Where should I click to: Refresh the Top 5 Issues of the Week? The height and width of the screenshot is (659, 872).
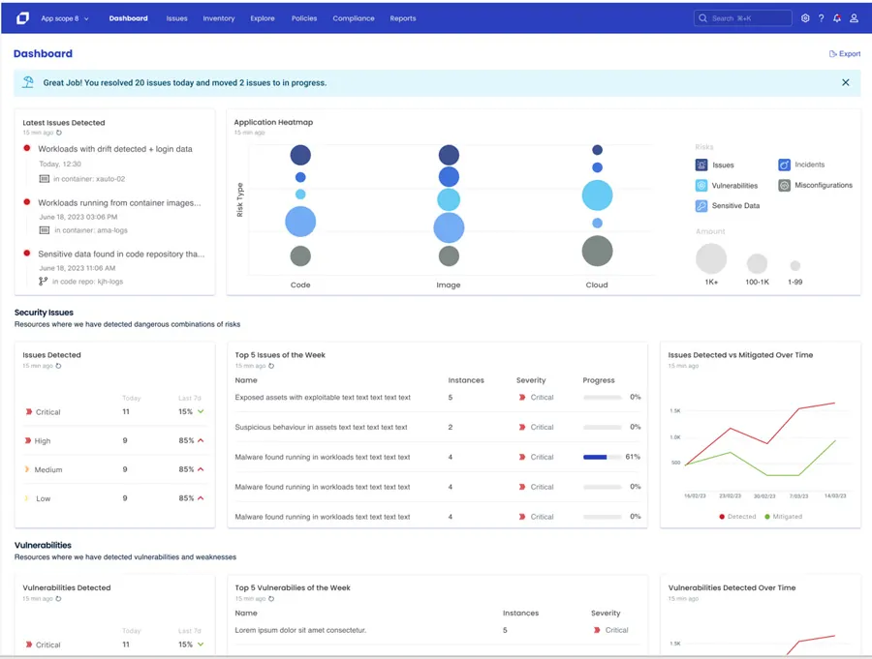click(x=271, y=366)
